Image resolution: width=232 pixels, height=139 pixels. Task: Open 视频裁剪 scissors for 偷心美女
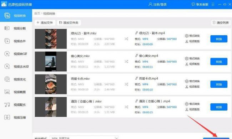click(x=192, y=64)
